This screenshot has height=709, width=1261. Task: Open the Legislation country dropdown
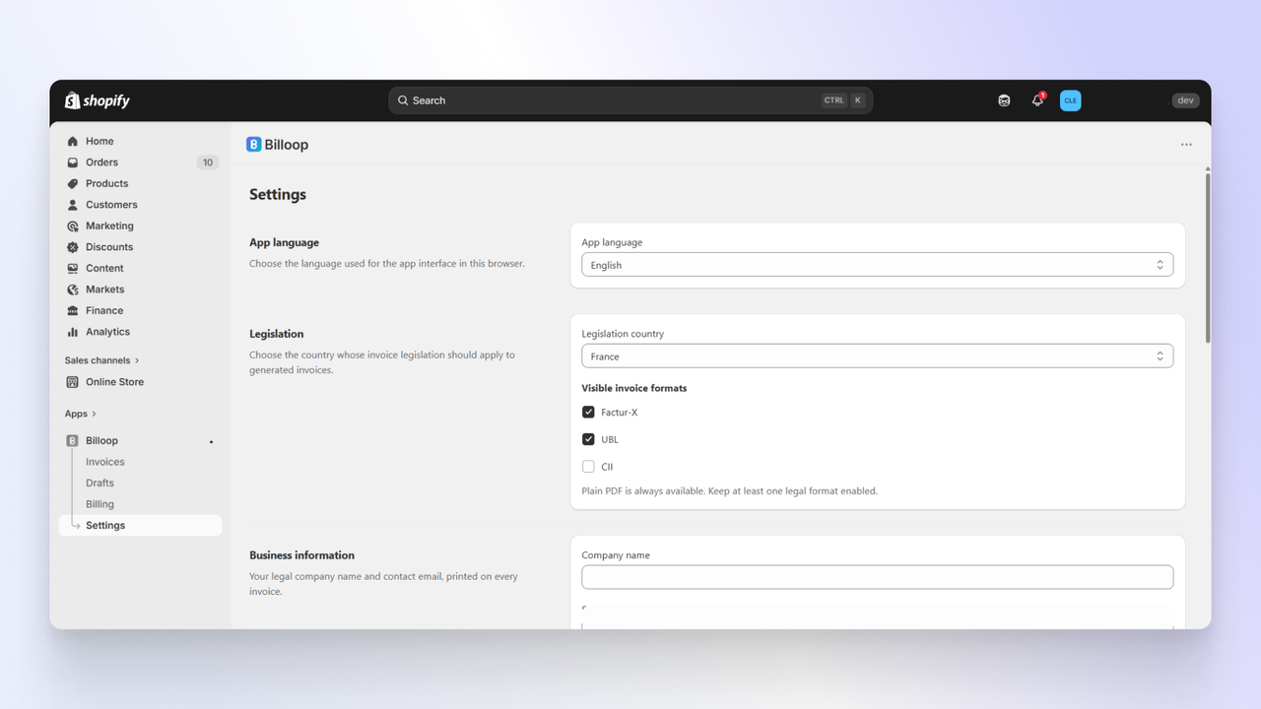(x=877, y=356)
